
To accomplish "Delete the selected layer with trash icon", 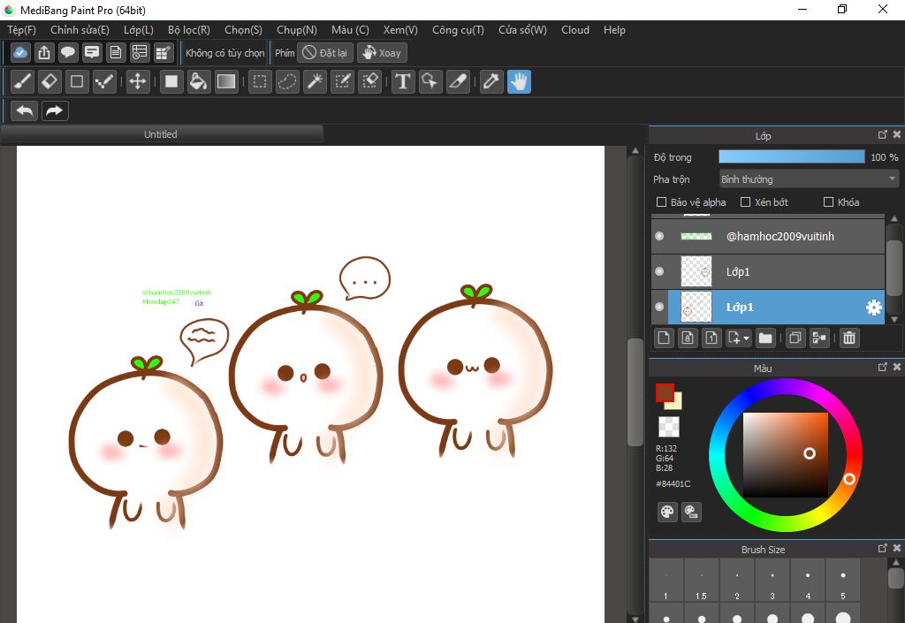I will point(849,338).
